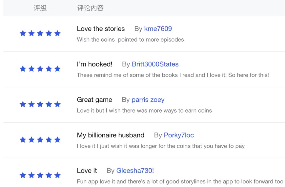Click the "Love the stories" review title
285x187 pixels.
pyautogui.click(x=101, y=29)
